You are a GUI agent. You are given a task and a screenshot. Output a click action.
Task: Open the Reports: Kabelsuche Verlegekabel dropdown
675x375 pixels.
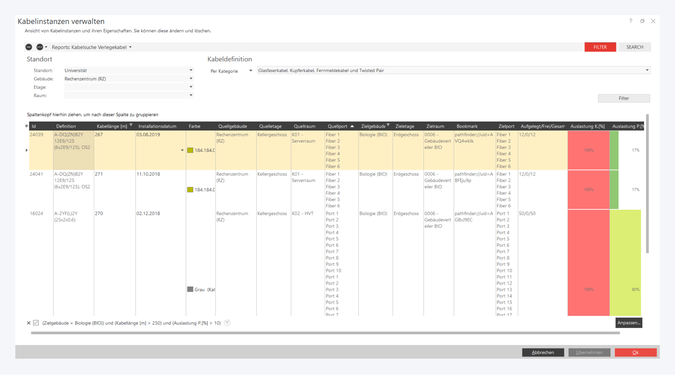coord(130,47)
